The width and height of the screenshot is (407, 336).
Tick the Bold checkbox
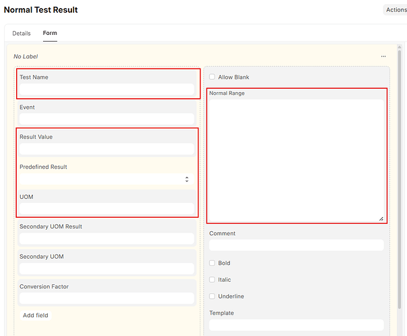(x=213, y=263)
